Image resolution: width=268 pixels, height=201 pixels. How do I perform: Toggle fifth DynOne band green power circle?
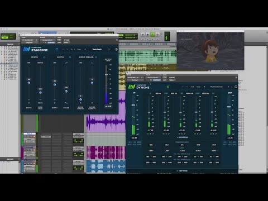(211, 134)
